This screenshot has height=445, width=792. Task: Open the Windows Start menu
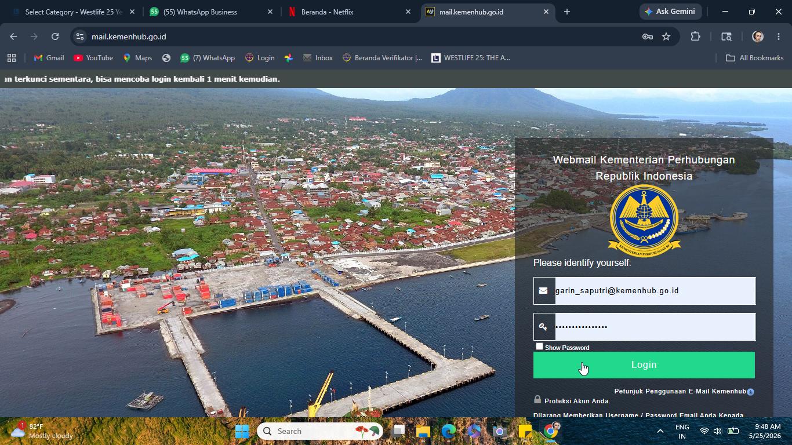[242, 431]
